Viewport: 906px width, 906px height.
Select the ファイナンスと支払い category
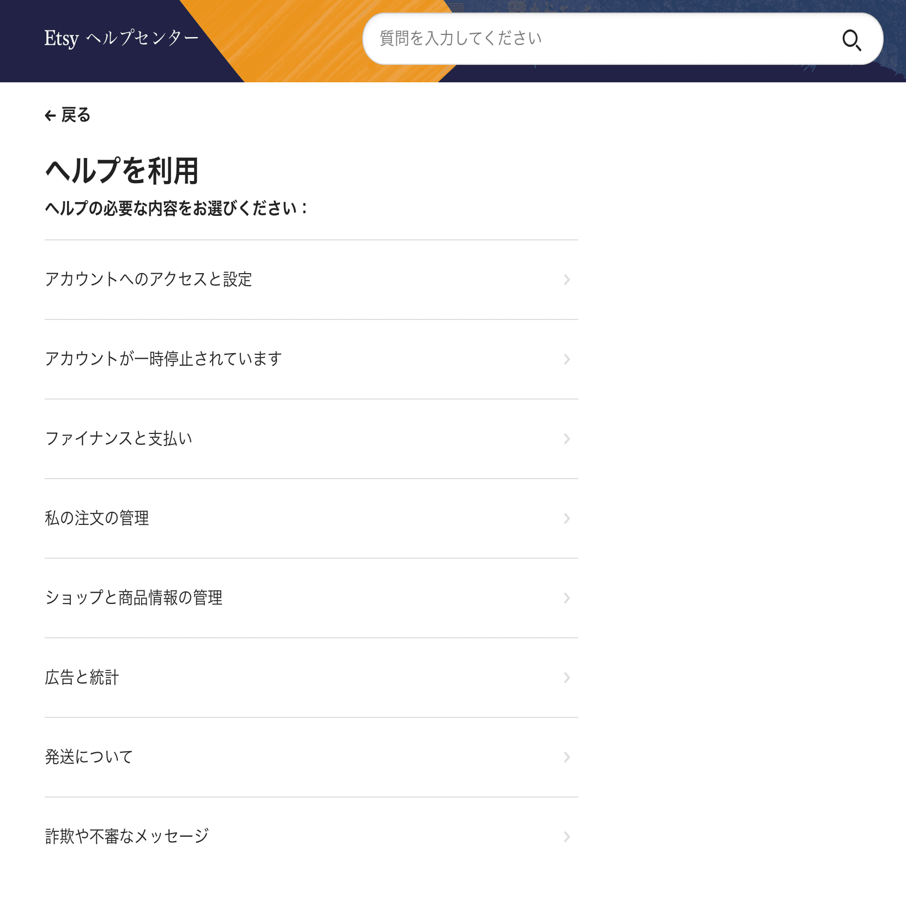119,438
